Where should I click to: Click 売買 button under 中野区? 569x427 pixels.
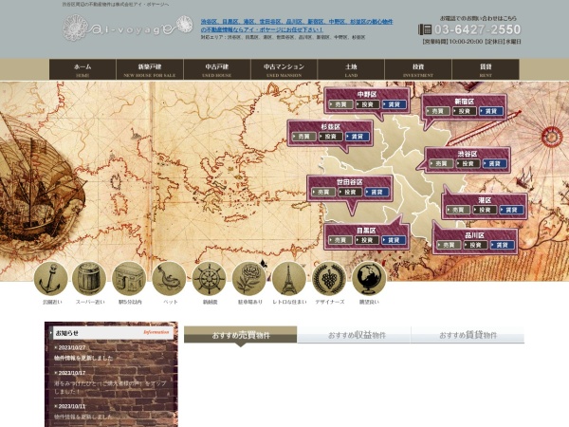340,104
